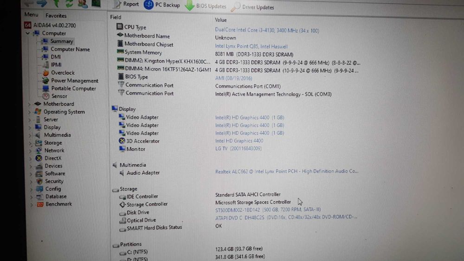Click the Database icon in the tree
Screen dimensions: 464x261
pyautogui.click(x=40, y=197)
